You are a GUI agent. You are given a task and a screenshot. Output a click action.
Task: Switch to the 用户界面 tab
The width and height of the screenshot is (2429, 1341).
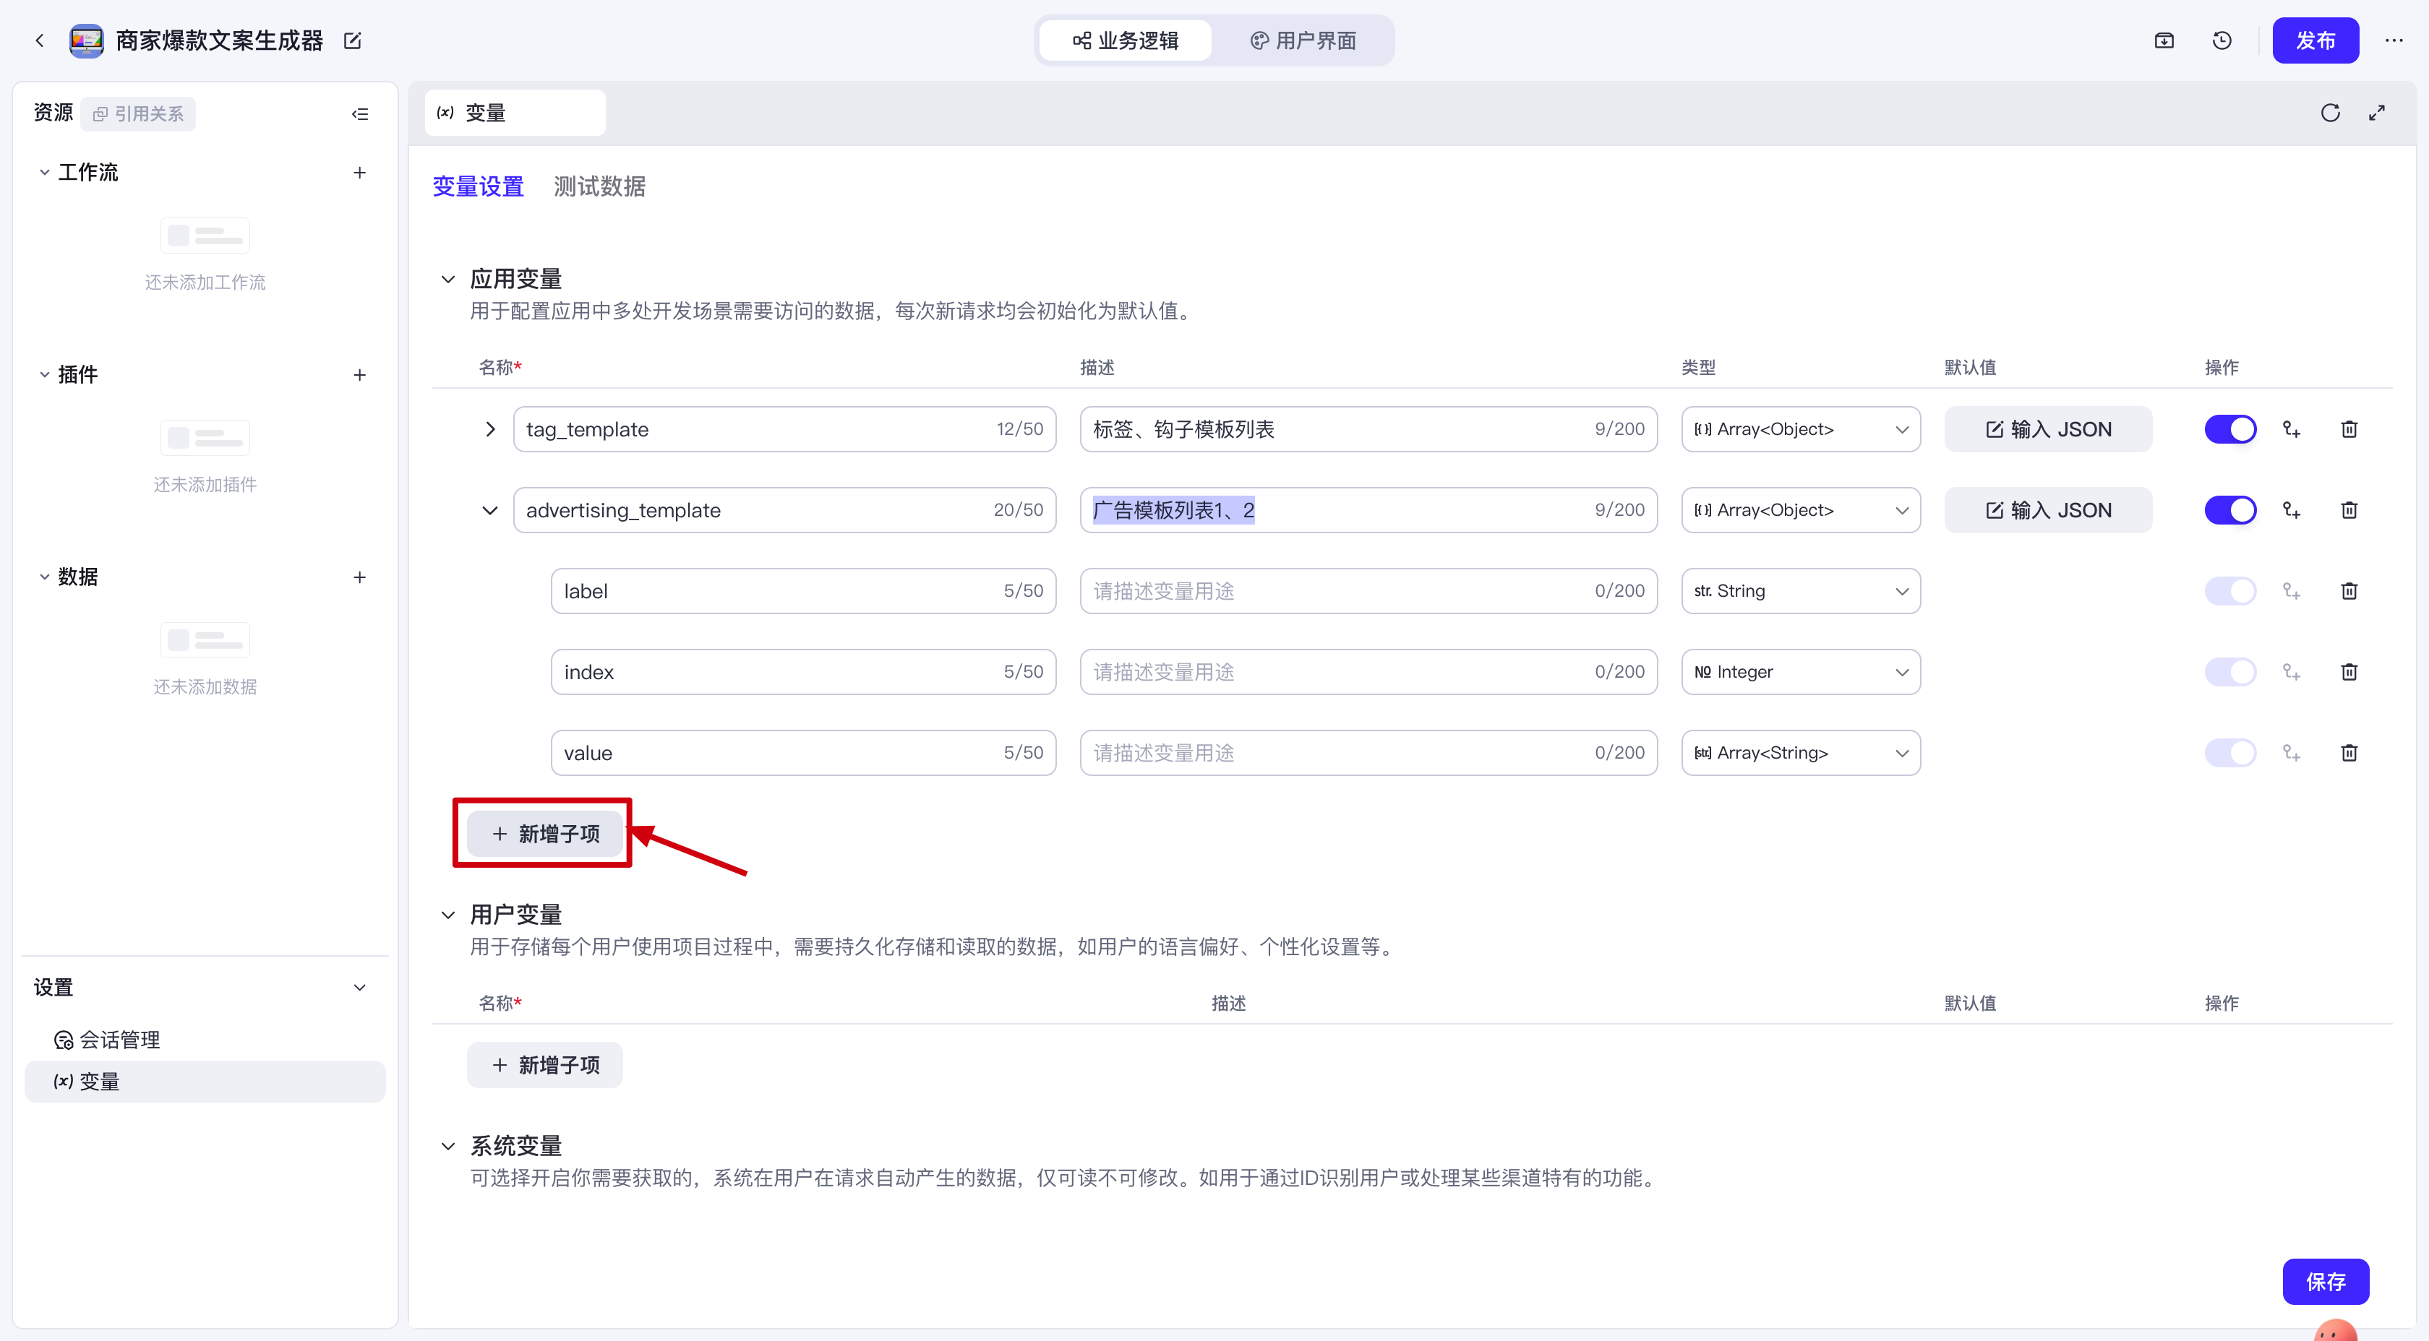tap(1303, 40)
